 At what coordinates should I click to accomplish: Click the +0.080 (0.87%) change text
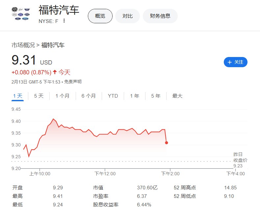point(32,72)
